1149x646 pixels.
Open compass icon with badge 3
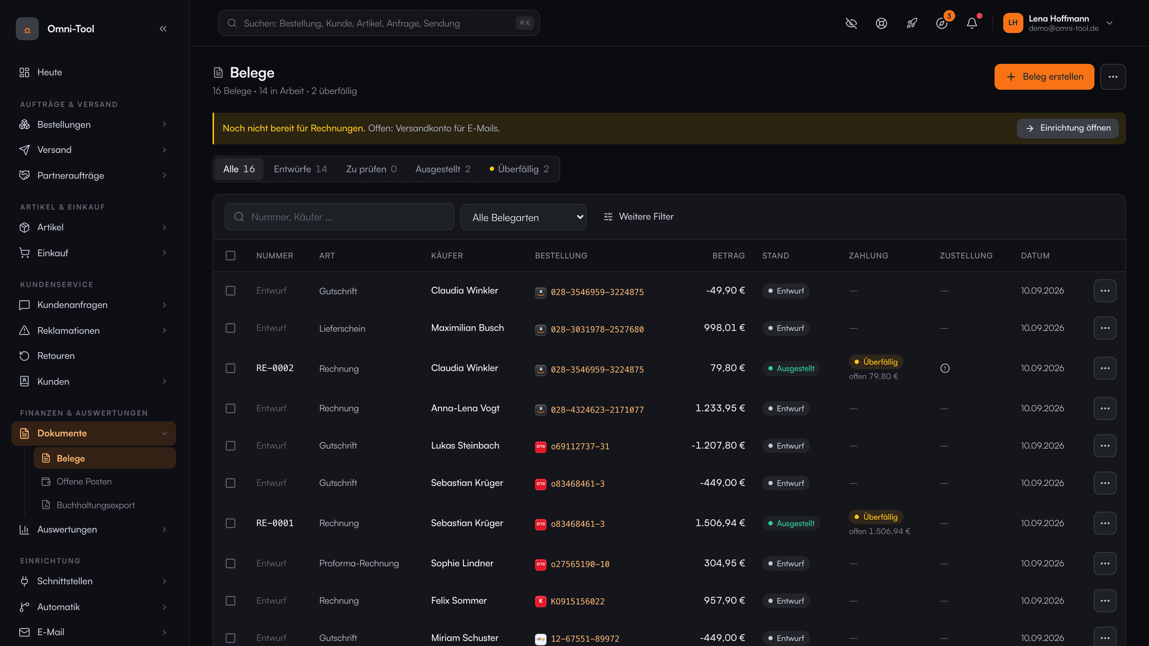[x=941, y=23]
